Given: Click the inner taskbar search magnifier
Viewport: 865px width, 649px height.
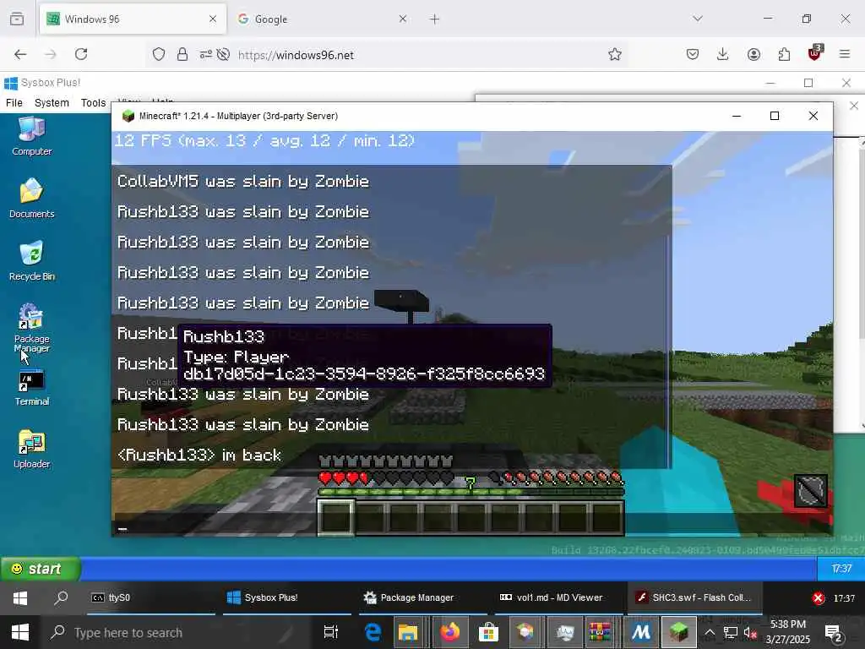Looking at the screenshot, I should (61, 597).
